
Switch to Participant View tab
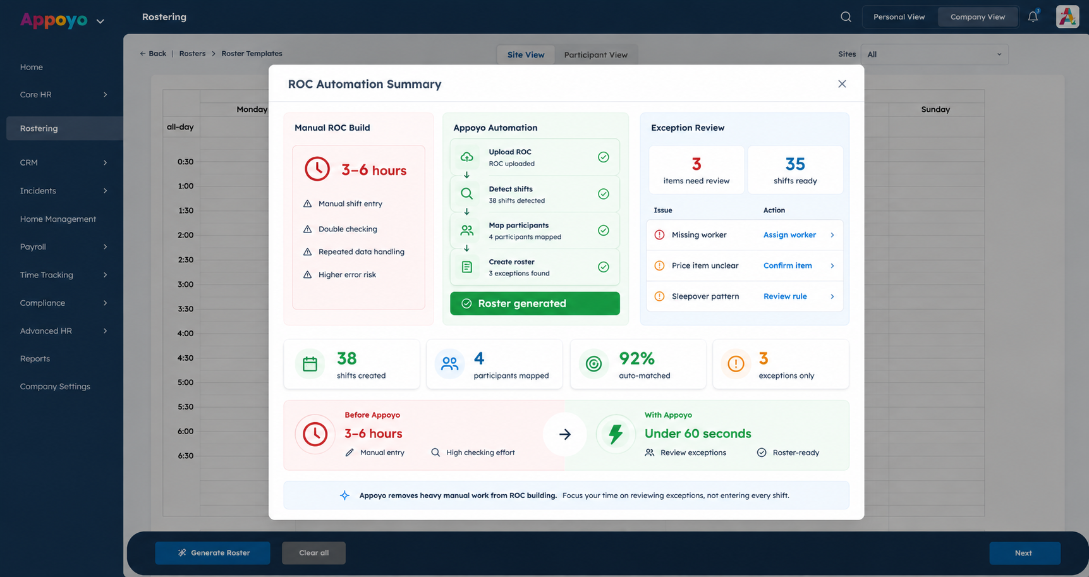595,55
